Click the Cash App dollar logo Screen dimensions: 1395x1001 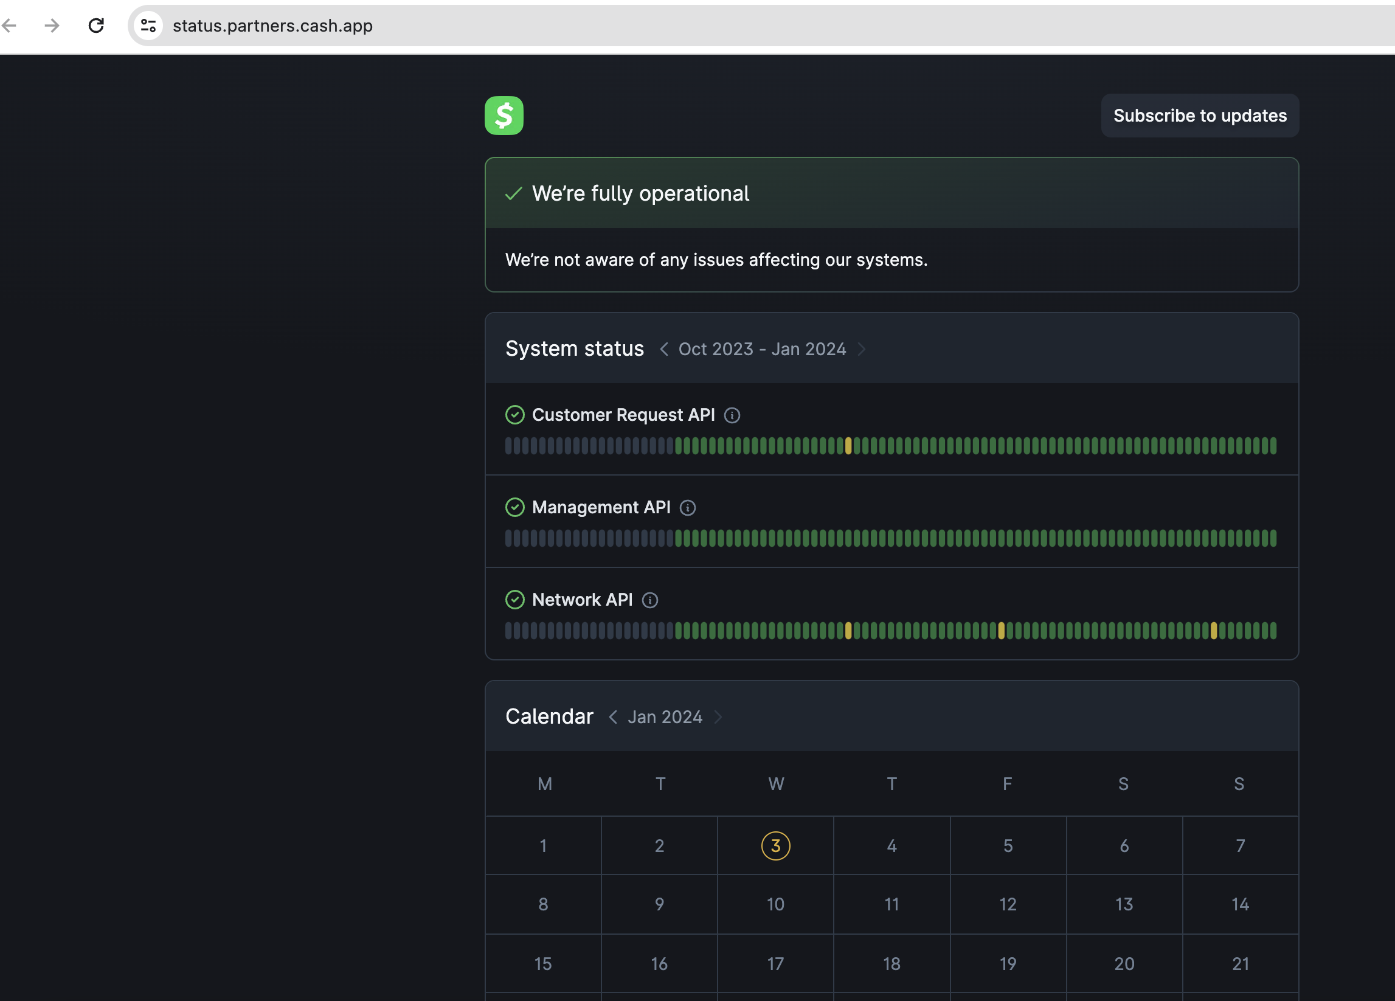click(504, 115)
